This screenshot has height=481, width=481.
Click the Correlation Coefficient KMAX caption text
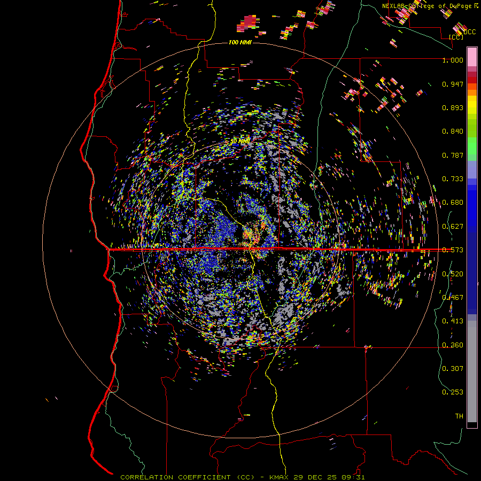tap(242, 477)
